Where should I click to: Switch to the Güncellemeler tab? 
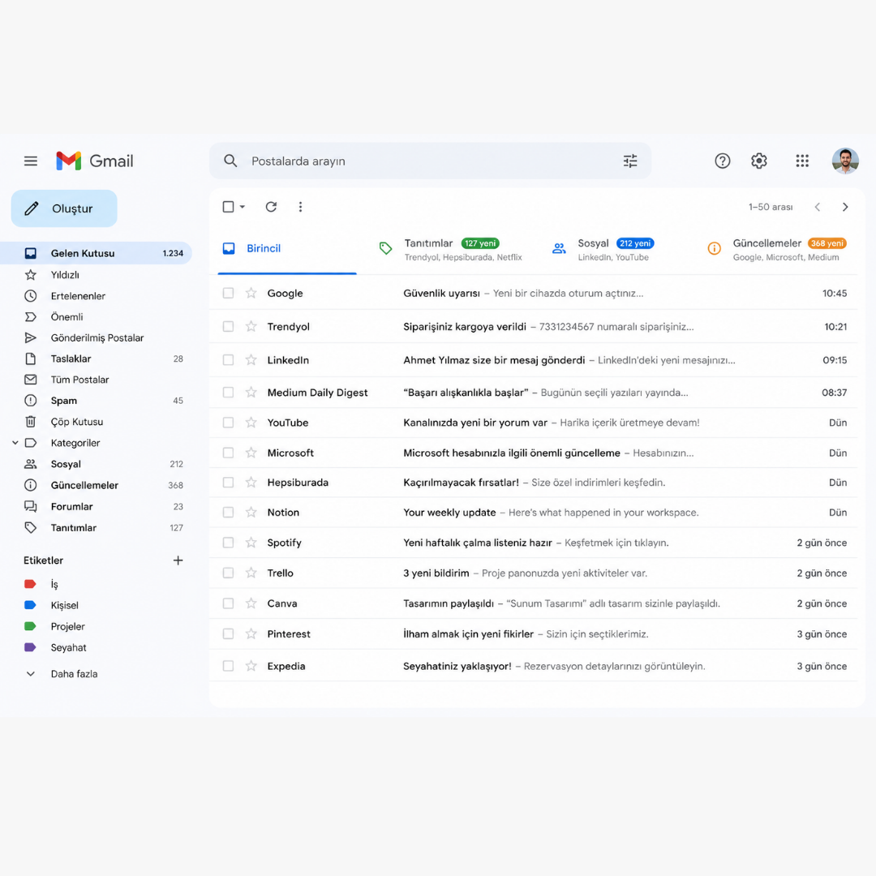tap(776, 249)
